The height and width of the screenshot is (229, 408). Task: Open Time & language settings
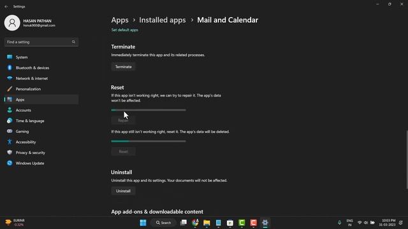point(41,121)
